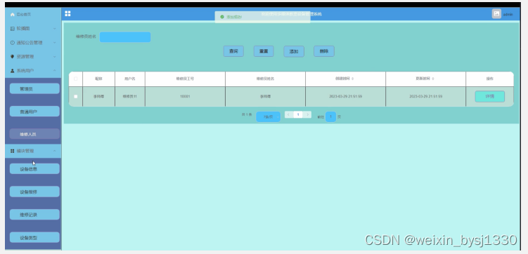
Task: Click the 维修员姓名 column header
Action: 265,79
